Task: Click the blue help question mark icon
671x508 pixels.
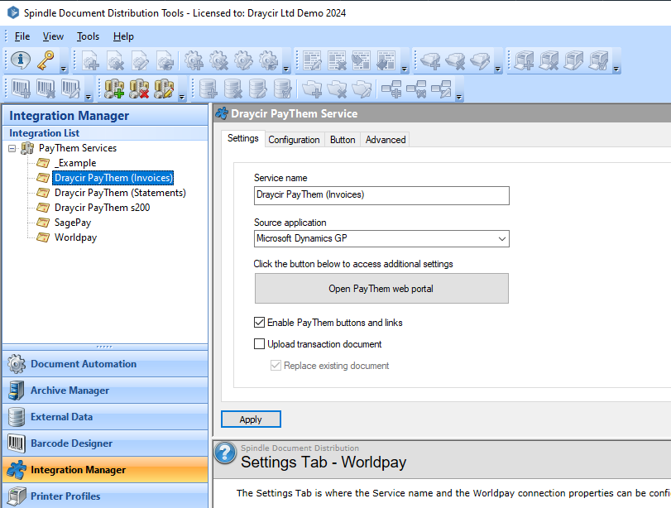Action: coord(226,453)
